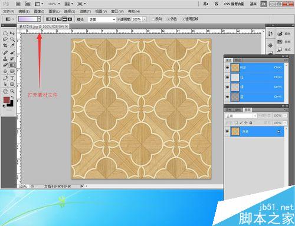This screenshot has height=226, width=295.
Task: Select the Path Selection tool
Action: [x=5, y=84]
